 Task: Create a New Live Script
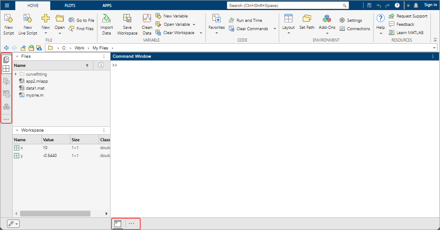click(28, 24)
